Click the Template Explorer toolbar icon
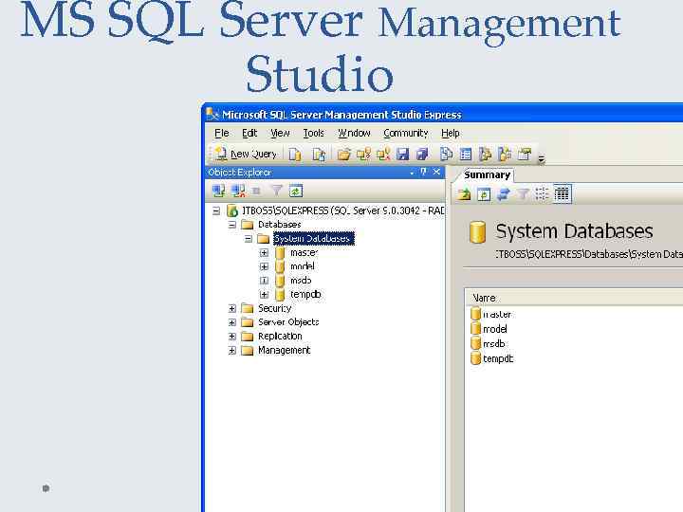 tap(505, 155)
